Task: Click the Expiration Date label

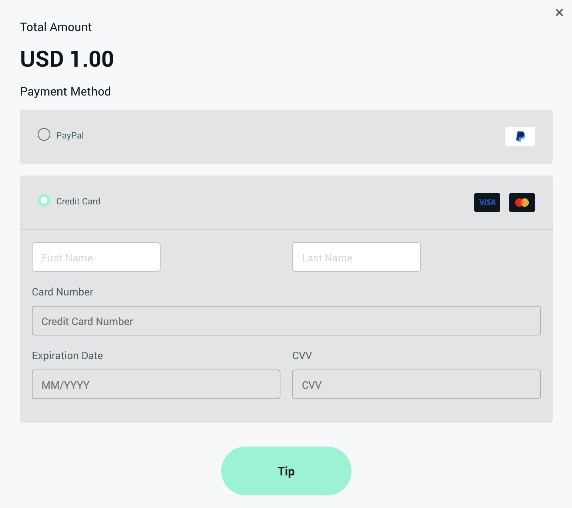Action: 67,355
